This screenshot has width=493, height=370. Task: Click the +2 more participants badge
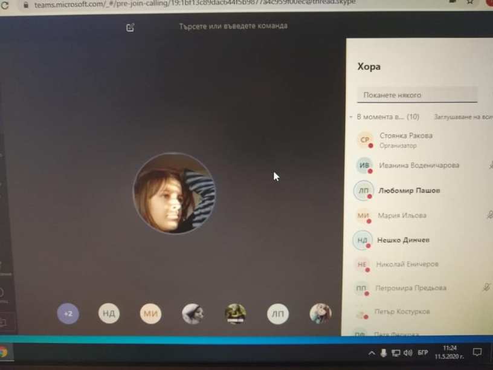(68, 314)
